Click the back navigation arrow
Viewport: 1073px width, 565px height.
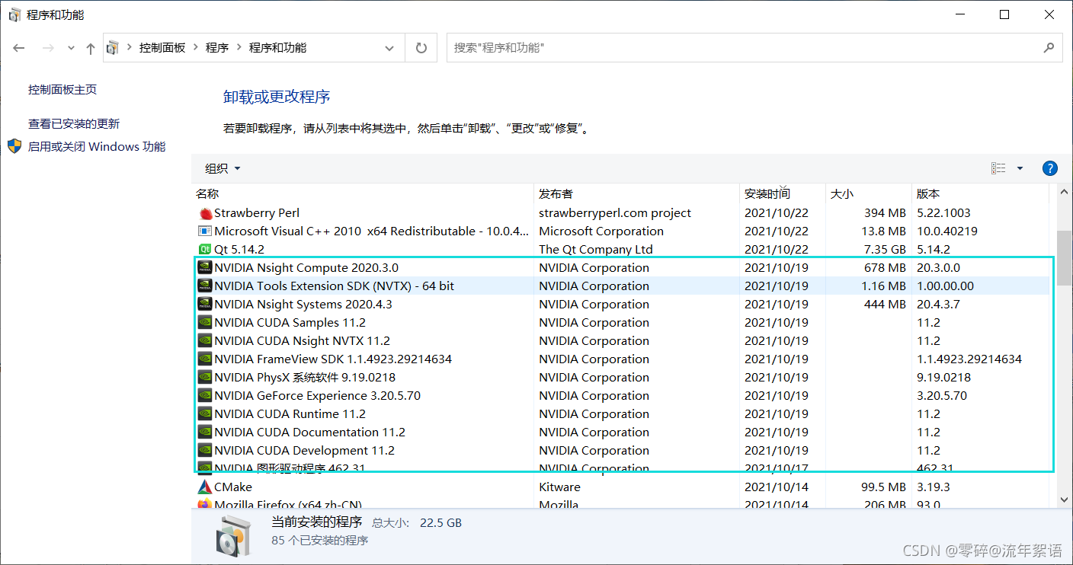point(19,48)
